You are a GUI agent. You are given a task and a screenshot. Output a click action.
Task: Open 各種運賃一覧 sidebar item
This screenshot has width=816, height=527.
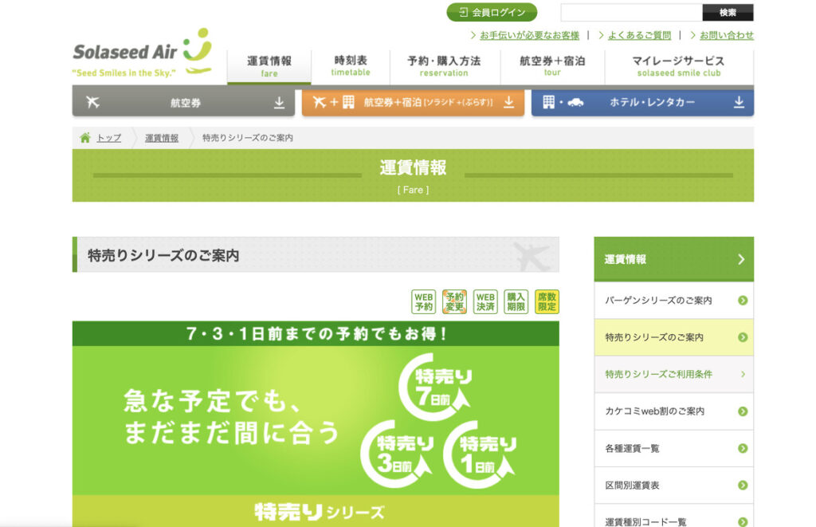pyautogui.click(x=674, y=448)
